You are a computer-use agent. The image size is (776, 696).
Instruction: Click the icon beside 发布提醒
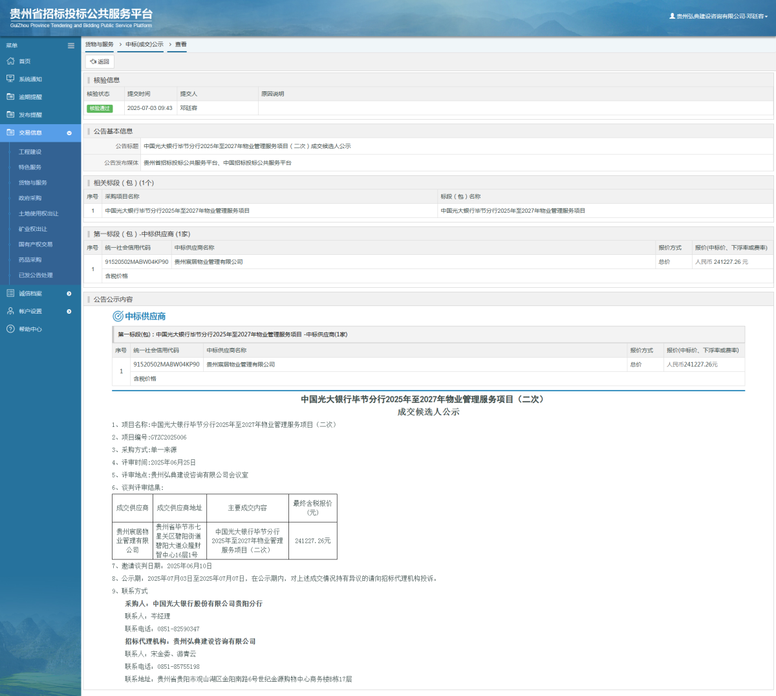coord(10,114)
